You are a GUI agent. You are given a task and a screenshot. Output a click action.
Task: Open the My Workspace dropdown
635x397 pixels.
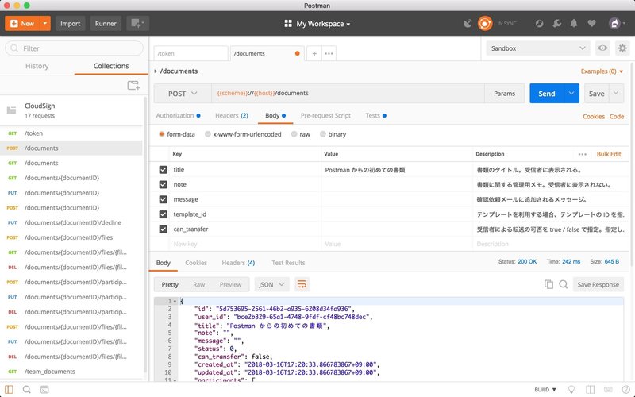tap(317, 24)
